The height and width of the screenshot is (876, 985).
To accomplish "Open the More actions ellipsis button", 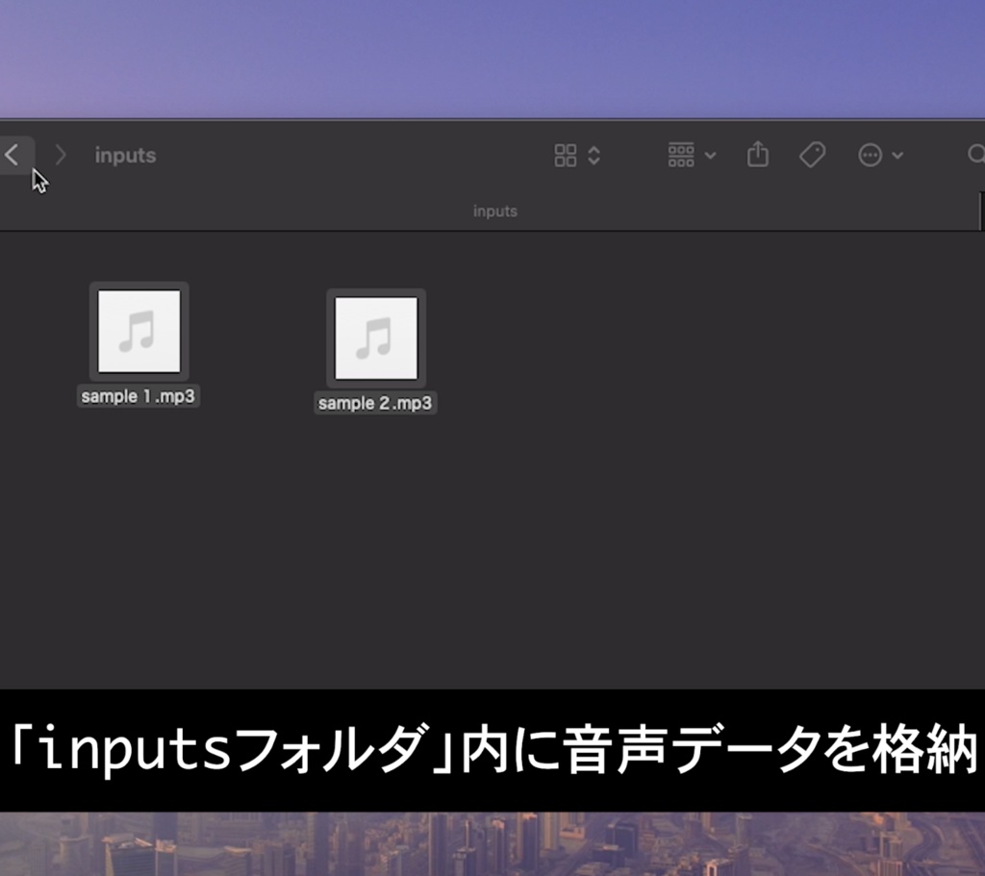I will (x=870, y=155).
